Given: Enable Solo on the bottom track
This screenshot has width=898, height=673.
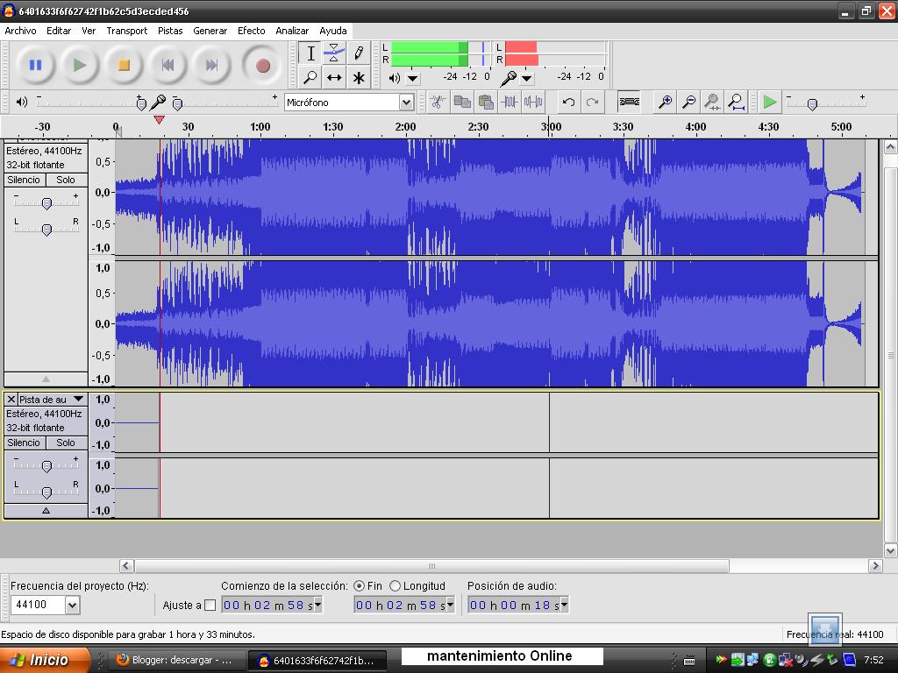Looking at the screenshot, I should point(65,443).
